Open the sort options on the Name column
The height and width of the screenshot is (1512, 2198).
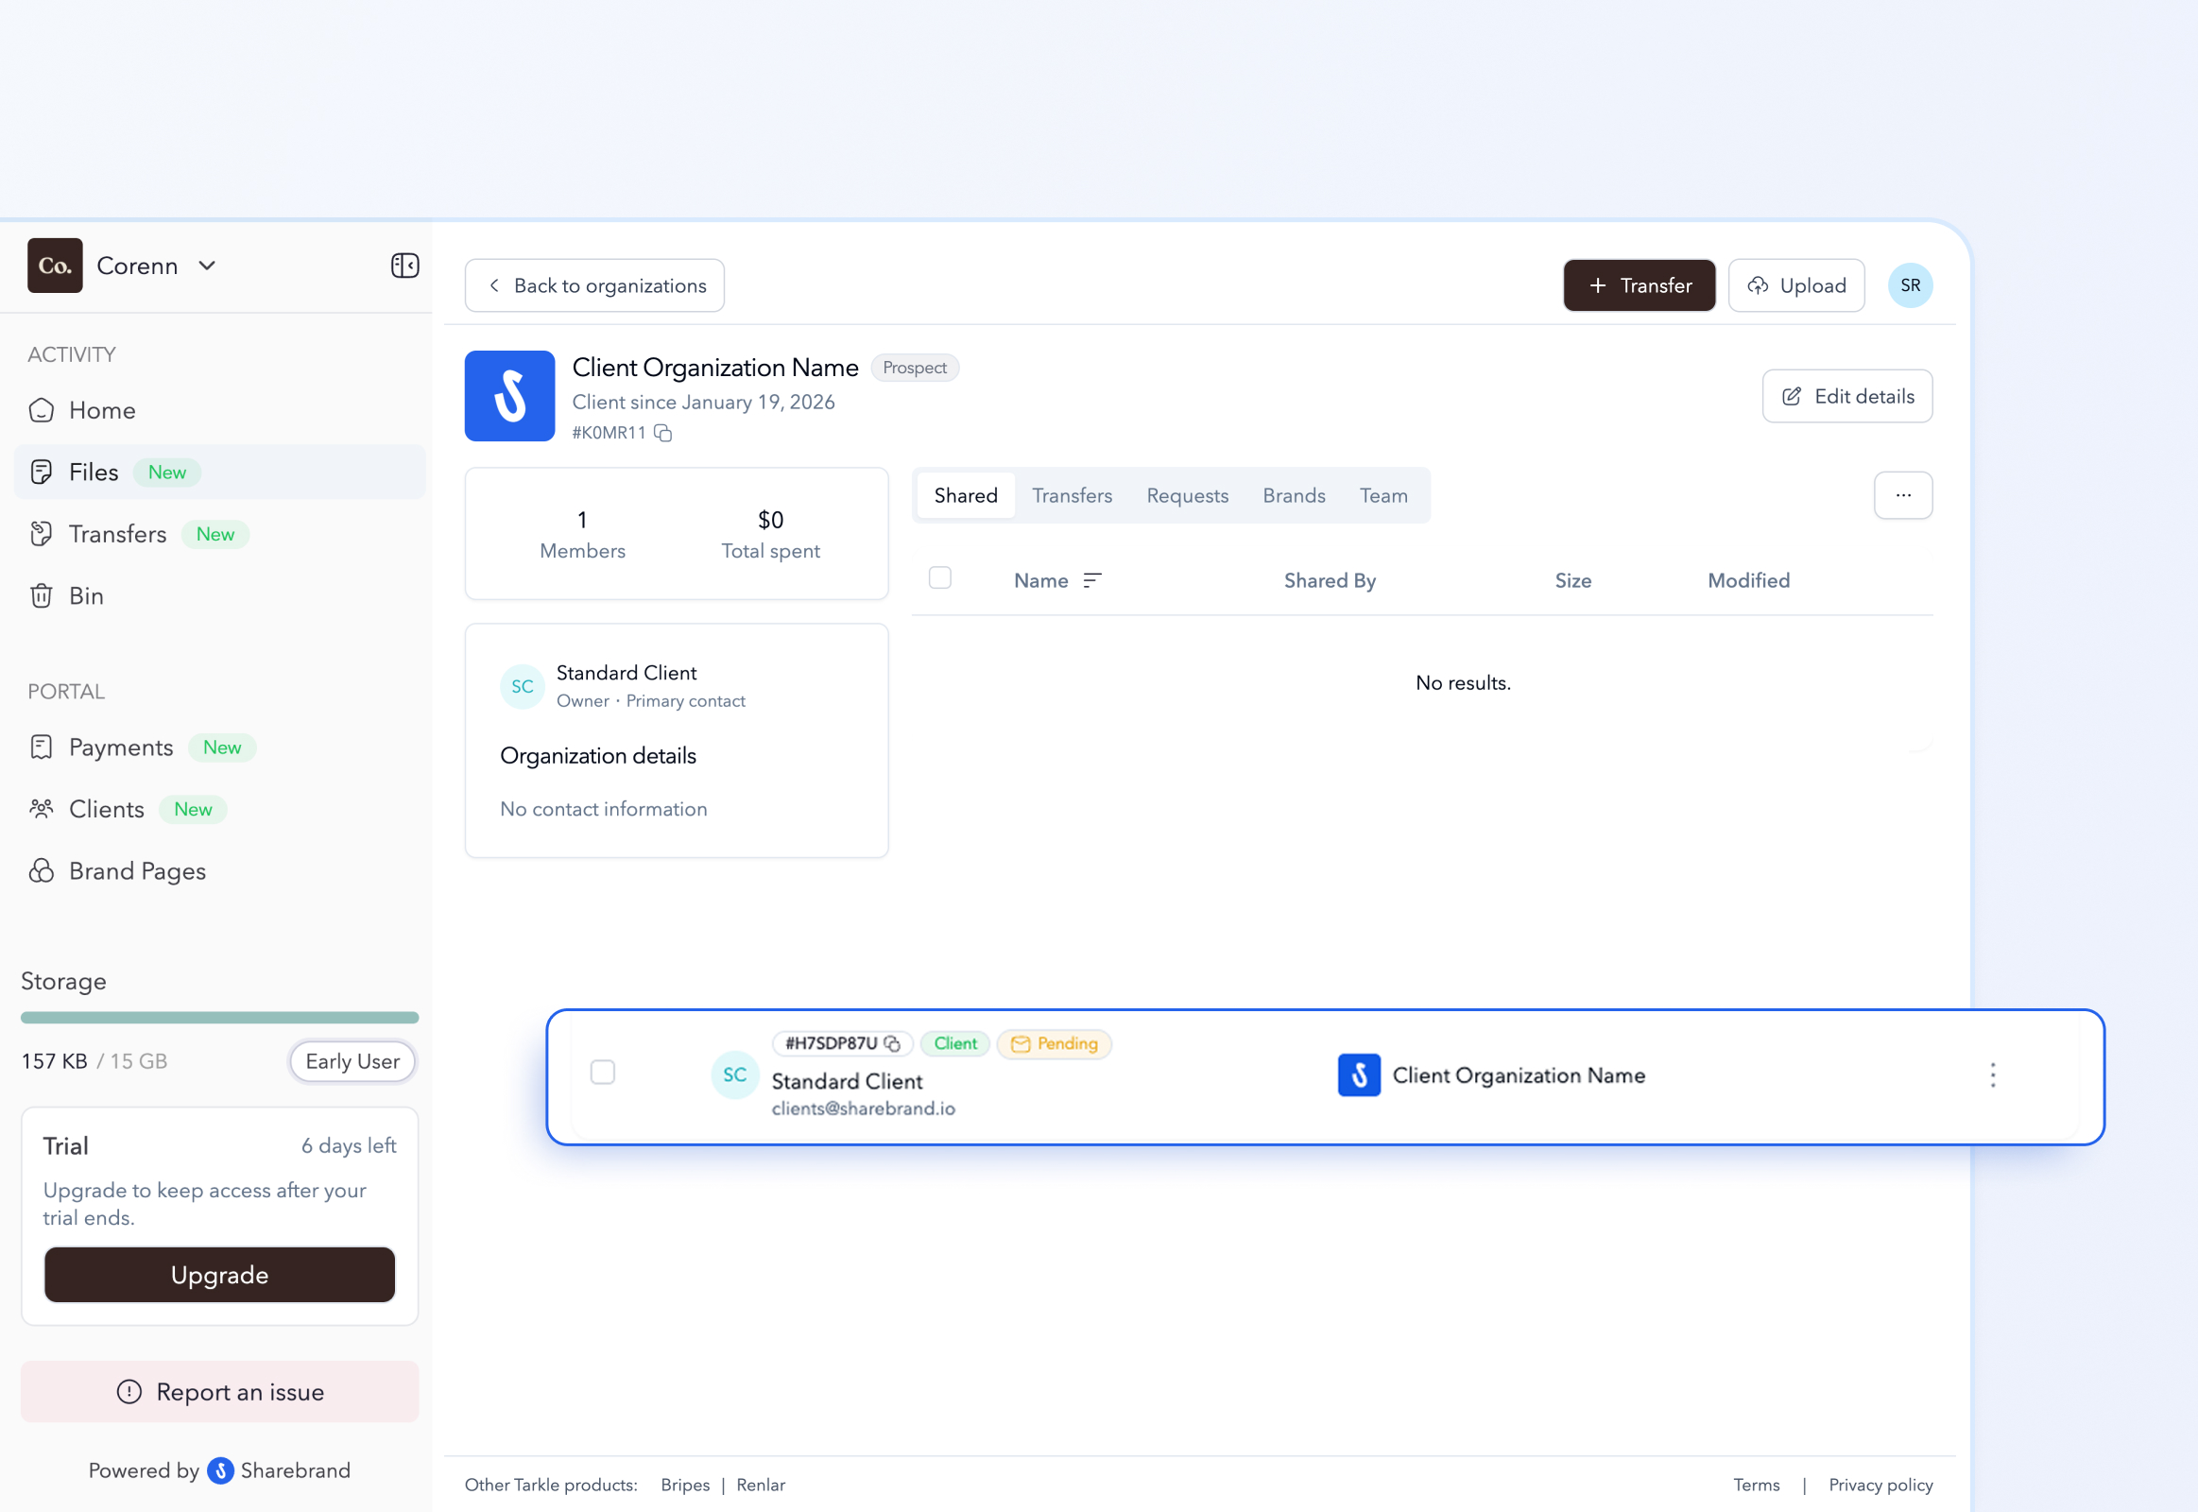click(1094, 580)
